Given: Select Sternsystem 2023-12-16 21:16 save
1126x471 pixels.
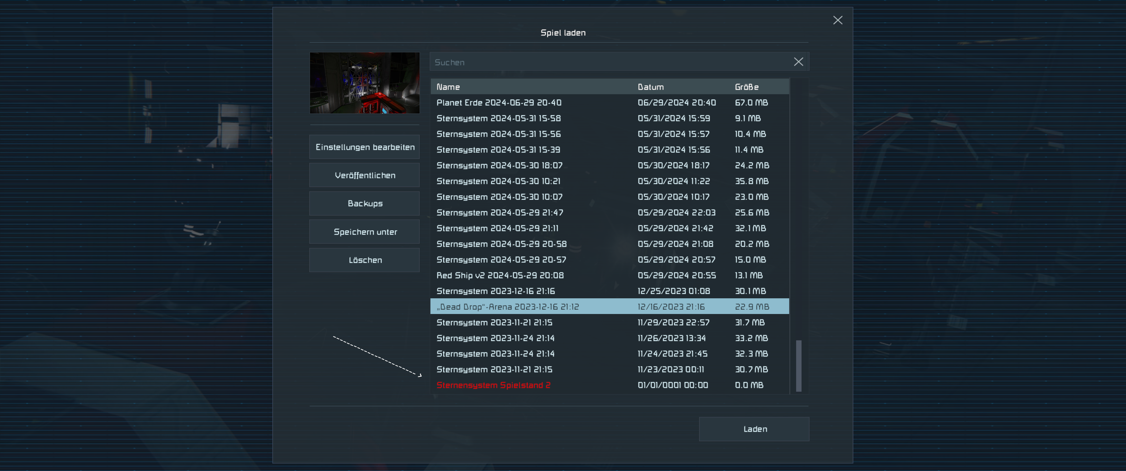Looking at the screenshot, I should point(495,291).
